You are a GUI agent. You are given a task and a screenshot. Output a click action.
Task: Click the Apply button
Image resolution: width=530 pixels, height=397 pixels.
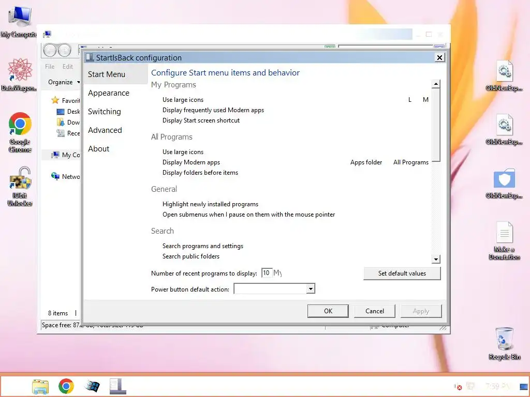point(421,311)
